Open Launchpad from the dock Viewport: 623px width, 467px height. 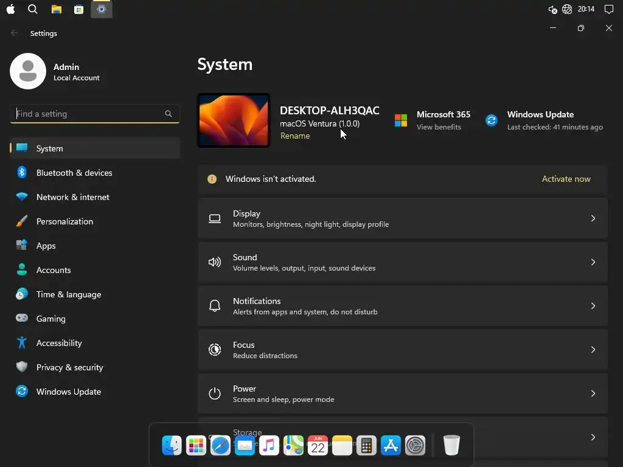197,445
